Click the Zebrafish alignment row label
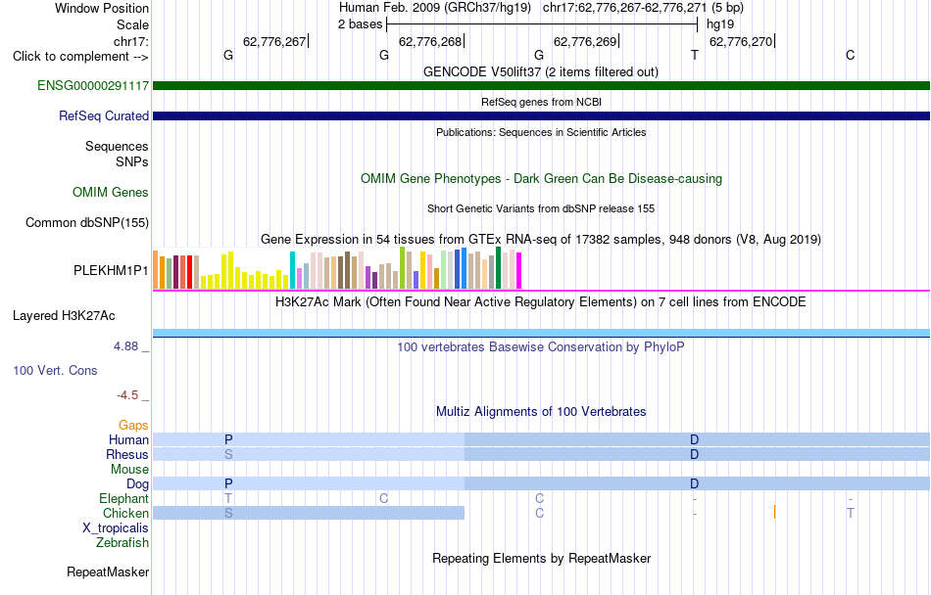Image resolution: width=931 pixels, height=595 pixels. tap(122, 542)
